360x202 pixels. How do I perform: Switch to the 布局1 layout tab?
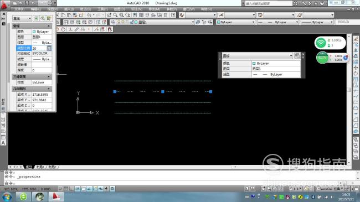coord(40,167)
